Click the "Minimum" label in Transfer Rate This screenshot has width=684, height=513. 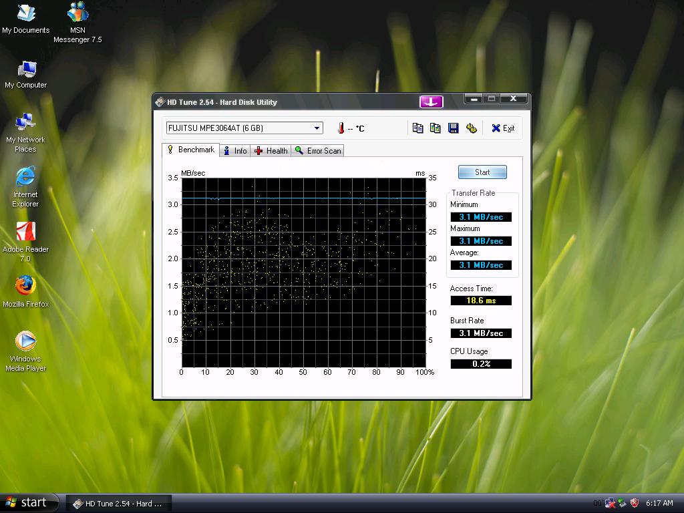tap(464, 204)
